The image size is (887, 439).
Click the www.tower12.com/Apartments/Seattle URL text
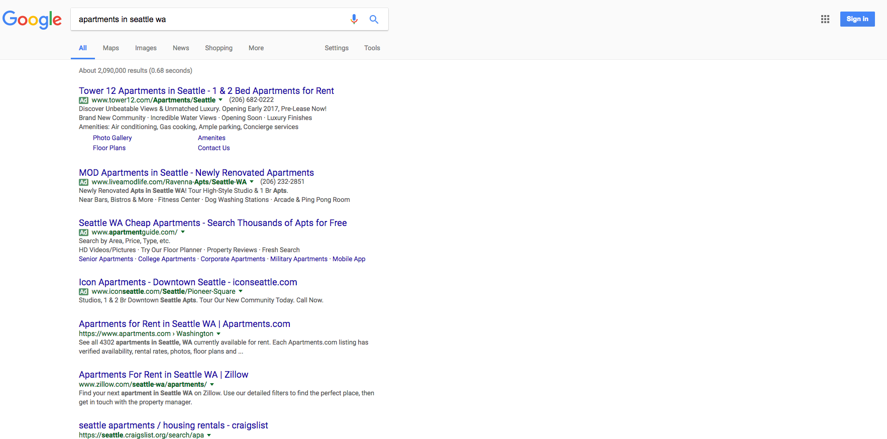coord(154,100)
